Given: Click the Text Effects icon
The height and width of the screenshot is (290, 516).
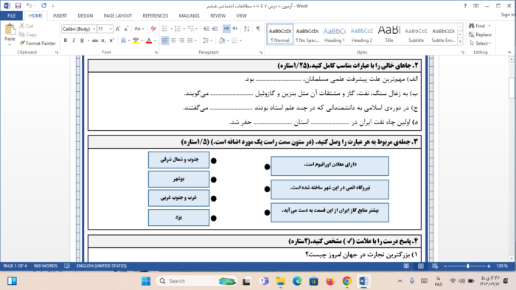Looking at the screenshot, I should [x=123, y=40].
